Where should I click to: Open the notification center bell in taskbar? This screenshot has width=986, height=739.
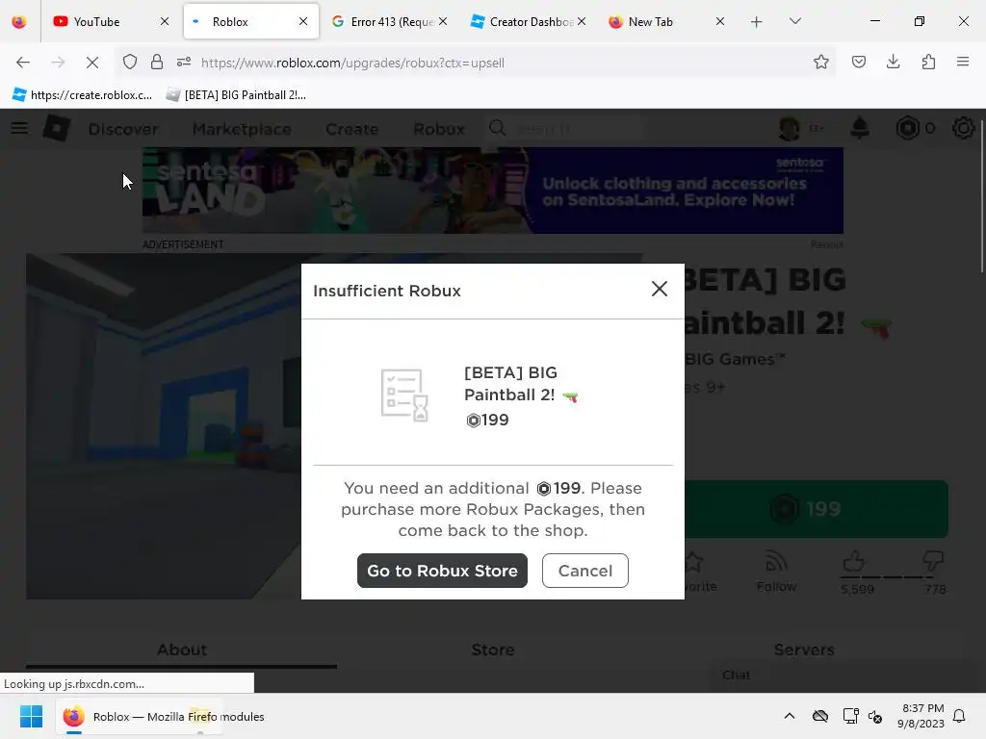tap(959, 716)
